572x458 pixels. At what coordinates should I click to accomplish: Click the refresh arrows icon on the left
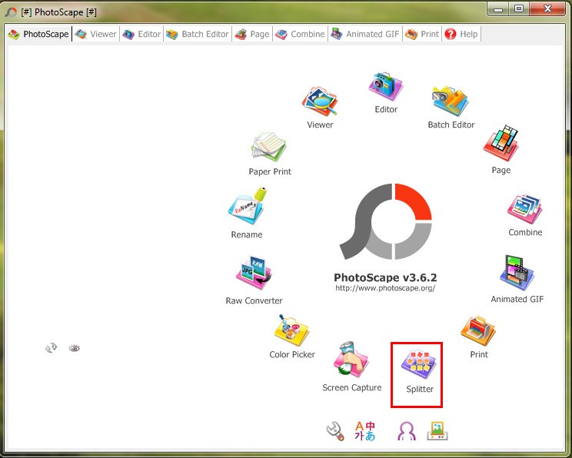(x=51, y=348)
